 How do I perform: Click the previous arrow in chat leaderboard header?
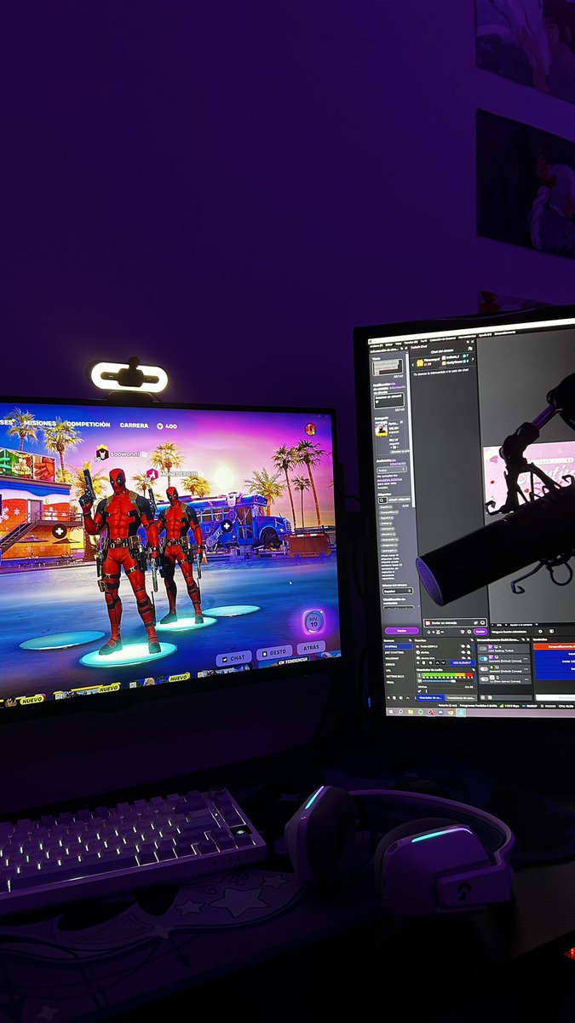click(413, 364)
